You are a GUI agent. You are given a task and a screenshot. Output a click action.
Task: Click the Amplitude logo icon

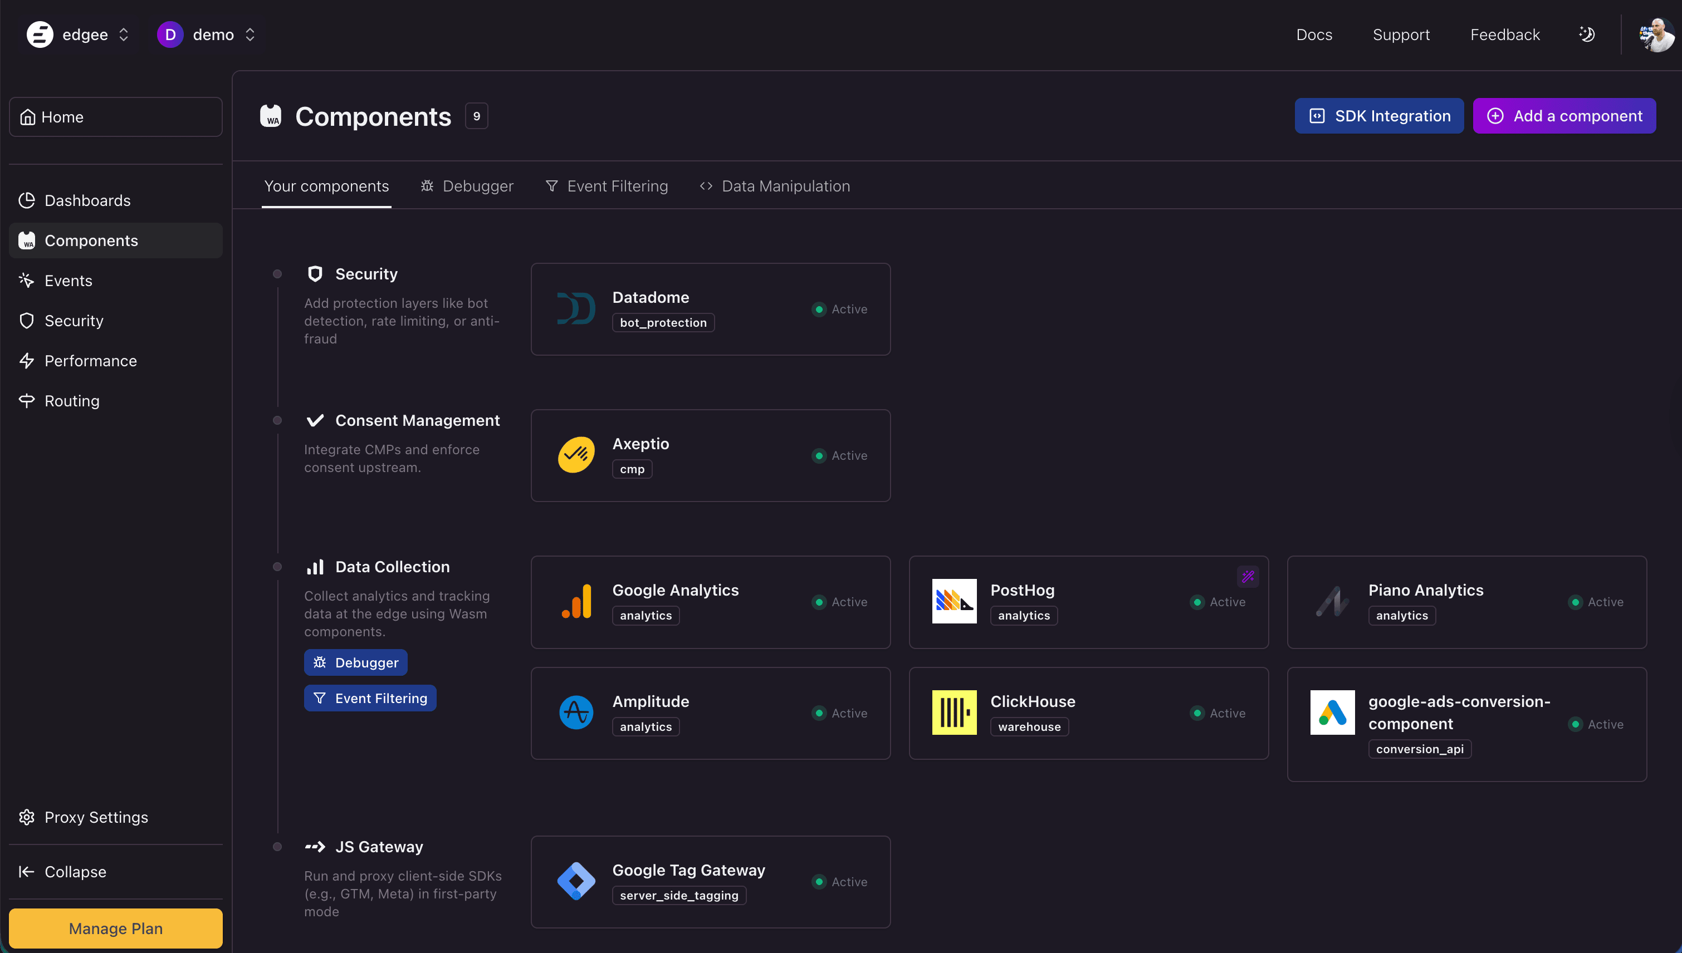[575, 713]
